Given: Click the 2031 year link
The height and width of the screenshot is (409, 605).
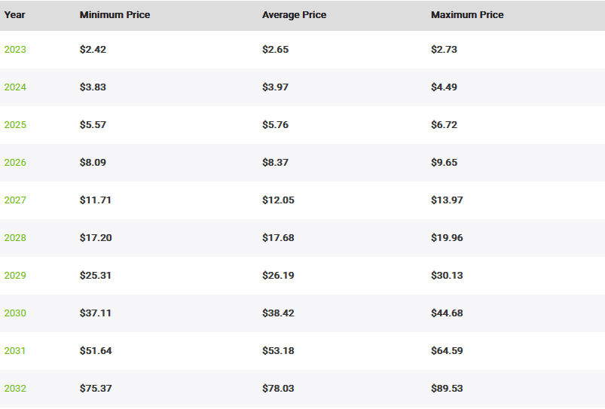Looking at the screenshot, I should pyautogui.click(x=15, y=351).
